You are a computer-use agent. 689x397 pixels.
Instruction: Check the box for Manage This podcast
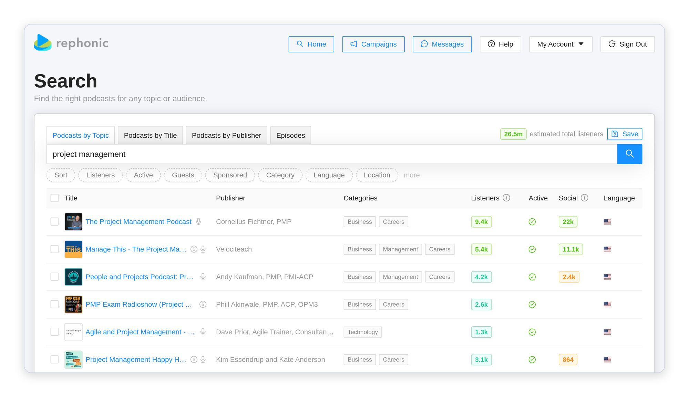coord(54,249)
